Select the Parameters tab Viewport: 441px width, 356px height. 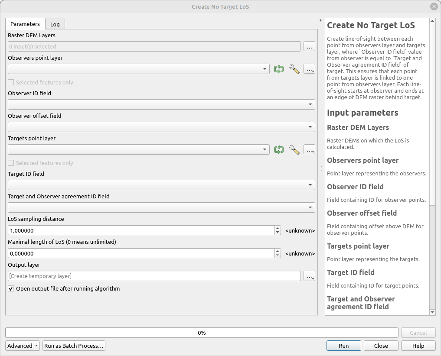25,24
